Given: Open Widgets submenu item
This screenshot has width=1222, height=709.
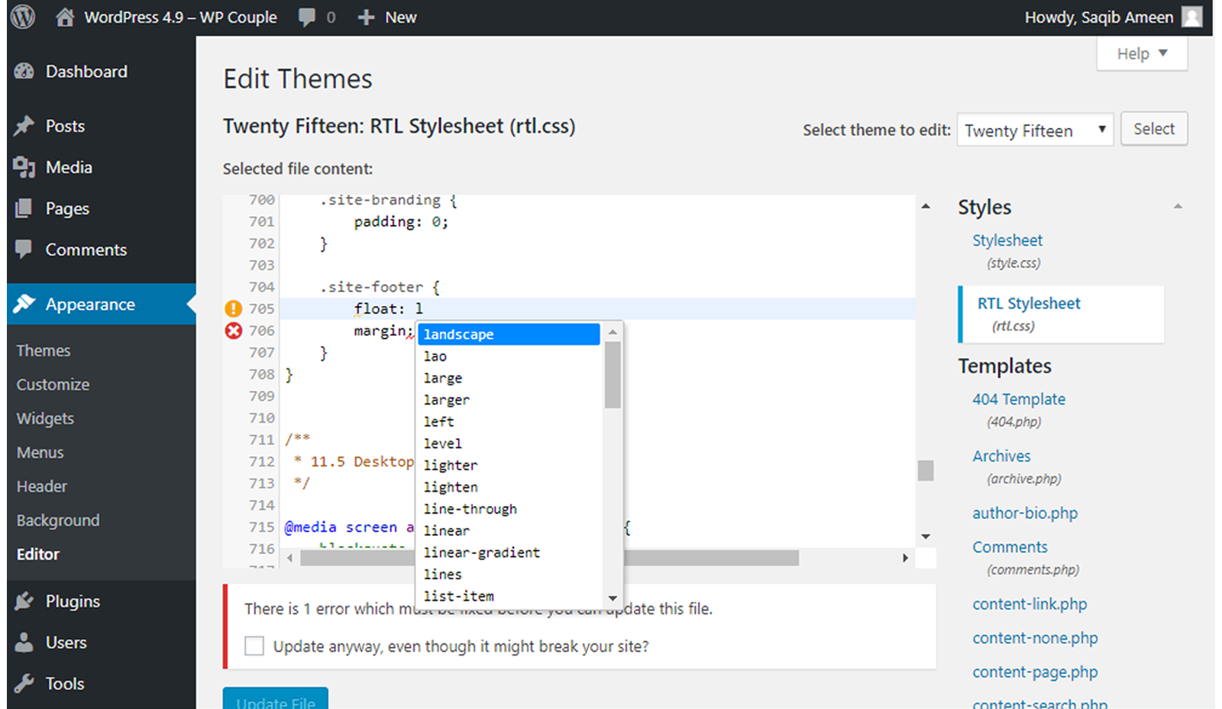Looking at the screenshot, I should 45,418.
